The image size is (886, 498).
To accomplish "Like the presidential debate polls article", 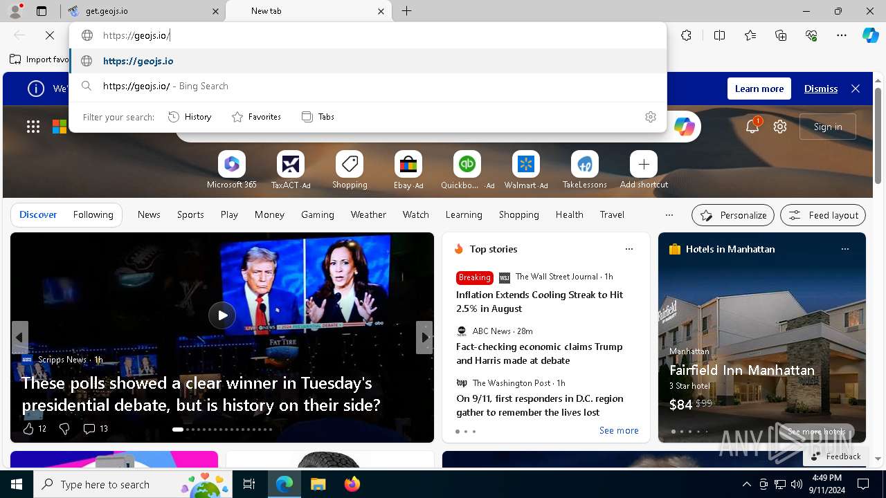I will click(34, 429).
